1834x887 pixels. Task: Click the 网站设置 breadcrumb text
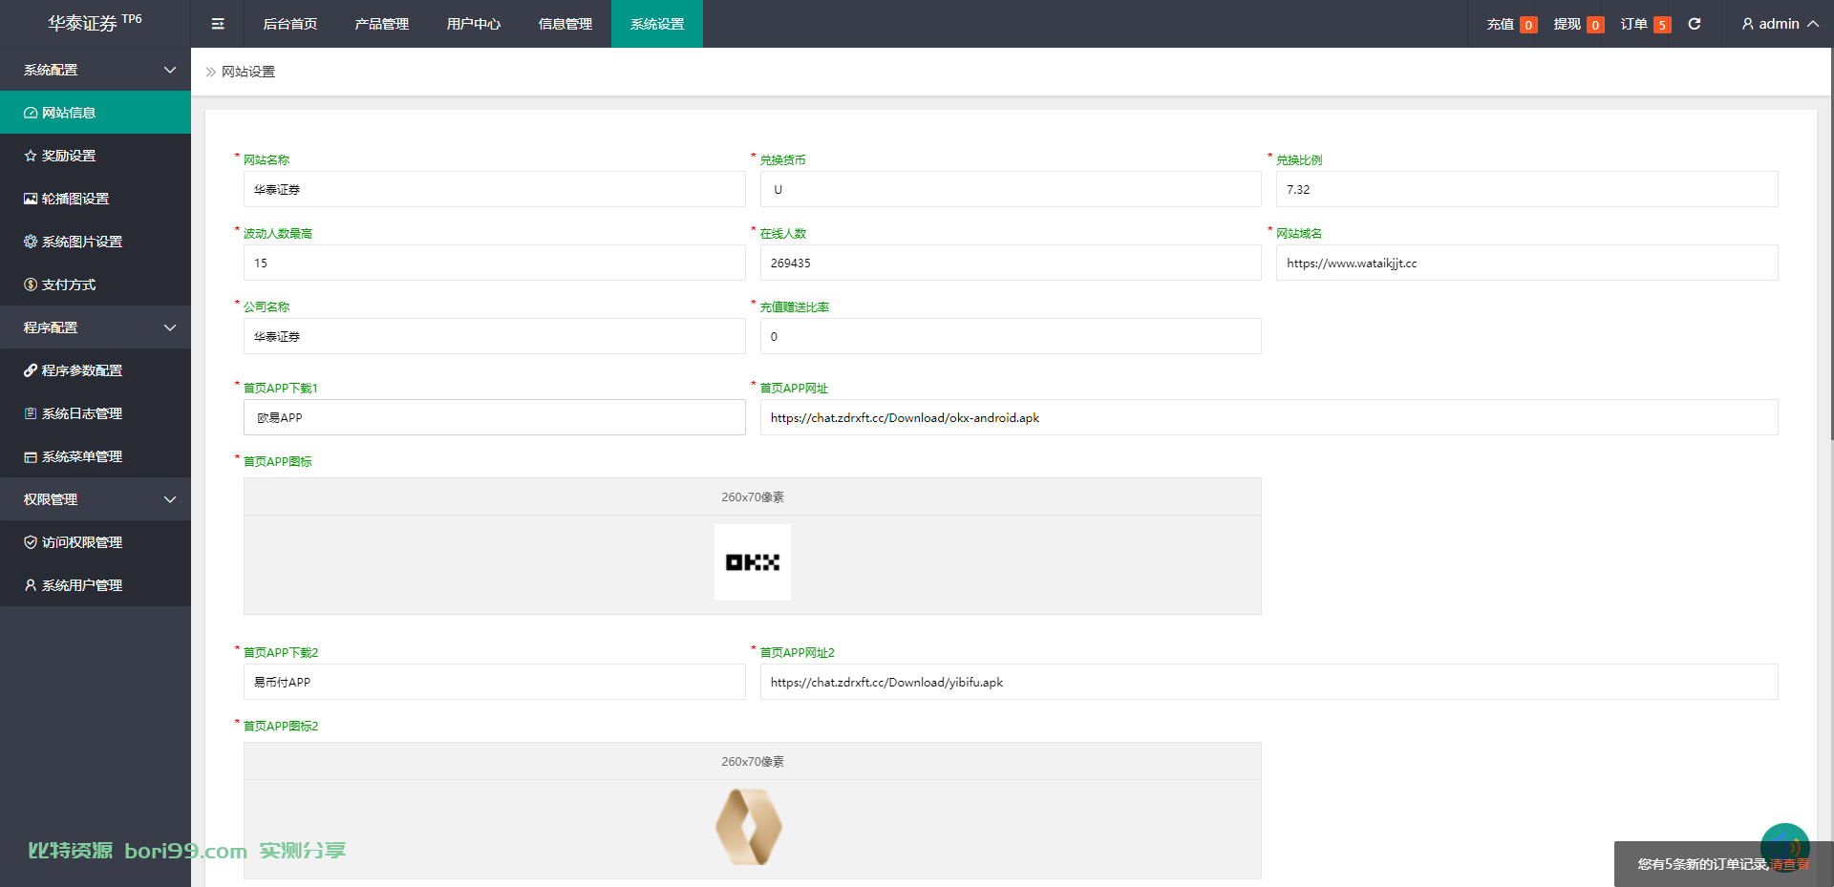(248, 72)
